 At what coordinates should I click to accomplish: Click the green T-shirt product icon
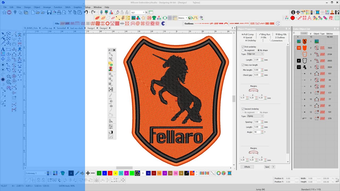(154, 18)
